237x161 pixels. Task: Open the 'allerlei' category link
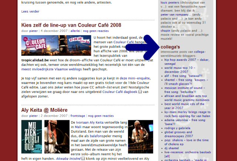click(75, 31)
